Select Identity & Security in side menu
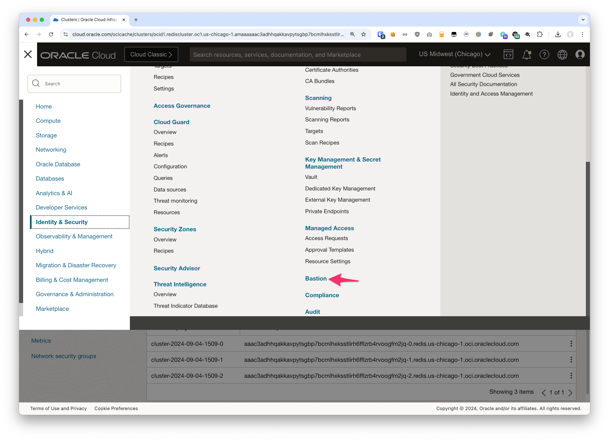The width and height of the screenshot is (609, 440). (x=62, y=222)
